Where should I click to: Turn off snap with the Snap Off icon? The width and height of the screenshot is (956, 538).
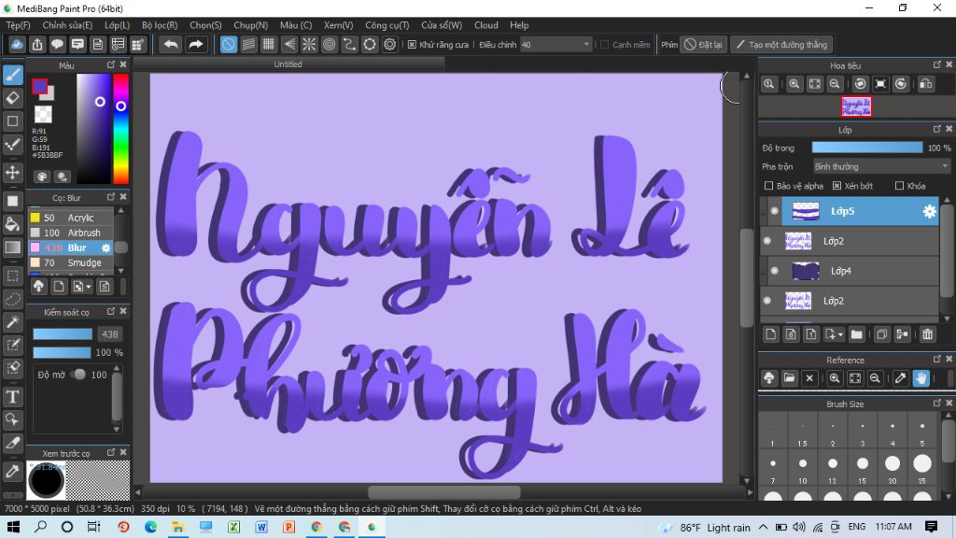pos(228,45)
